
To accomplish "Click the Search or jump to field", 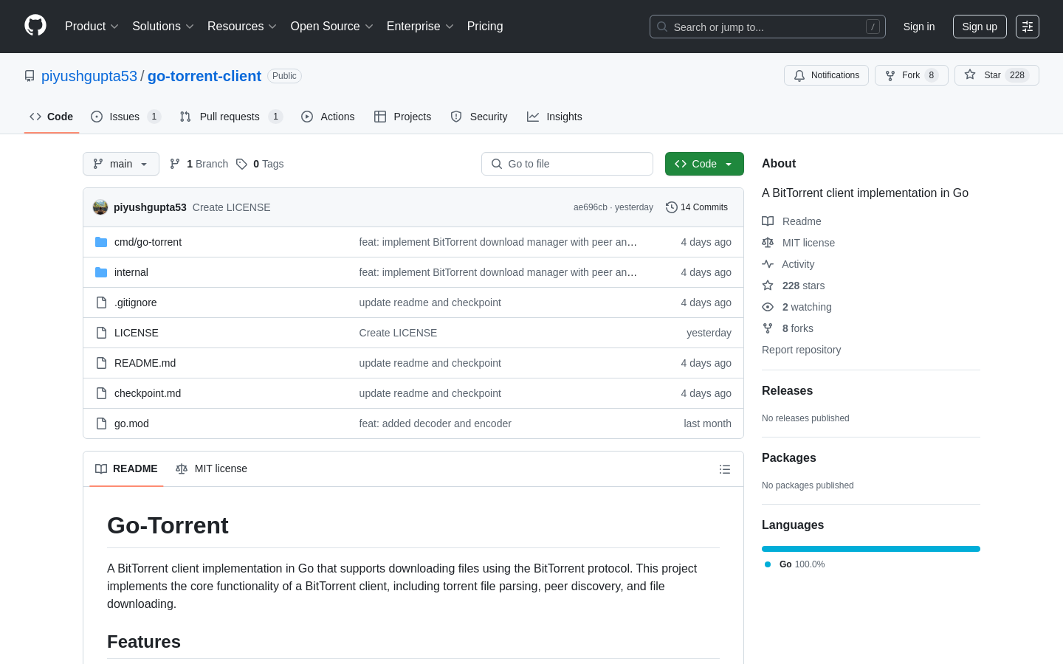I will pos(768,27).
